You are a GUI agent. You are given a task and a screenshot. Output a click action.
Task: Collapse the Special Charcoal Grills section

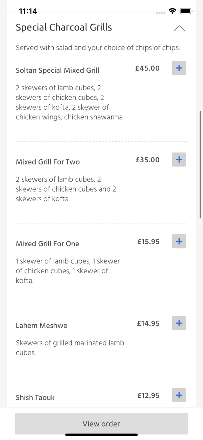pyautogui.click(x=179, y=28)
